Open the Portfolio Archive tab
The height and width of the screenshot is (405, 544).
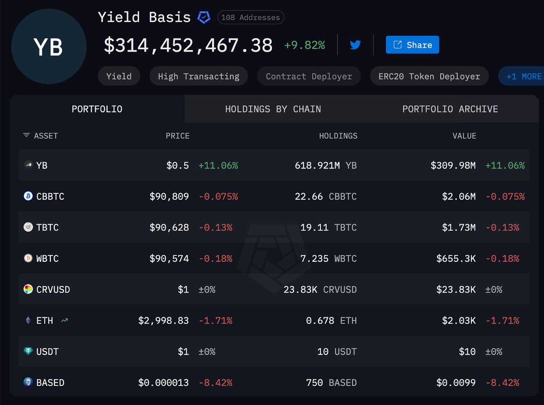450,109
